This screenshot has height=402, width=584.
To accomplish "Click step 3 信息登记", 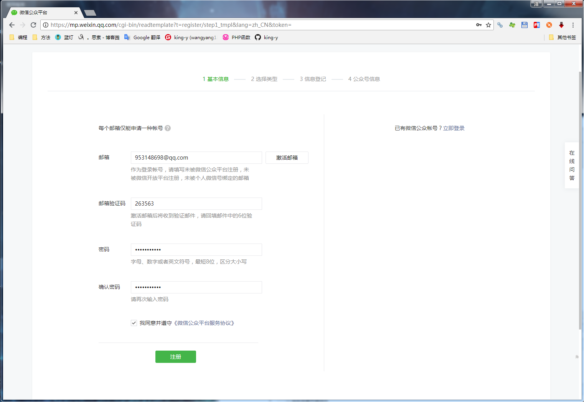I will click(x=313, y=79).
